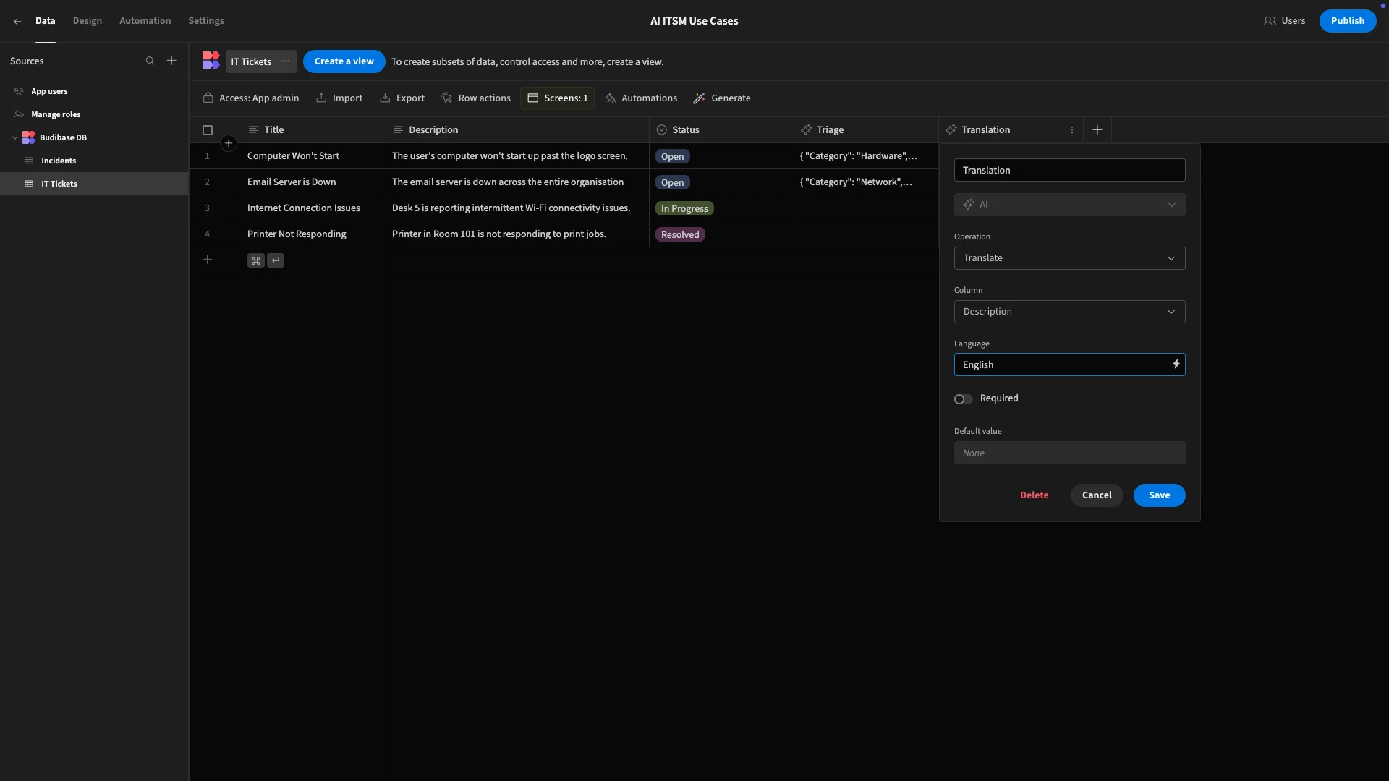
Task: Click the Description column text icon
Action: 398,130
